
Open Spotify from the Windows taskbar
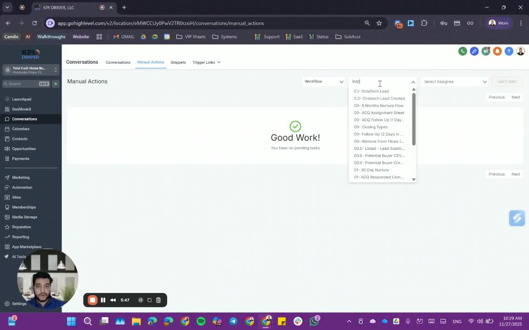point(201,321)
